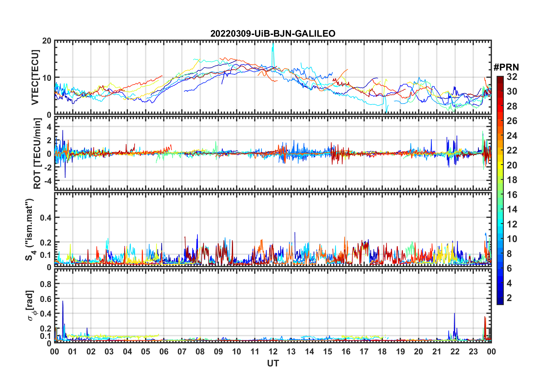
Task: Select the UT axis tick label 13
Action: (x=291, y=351)
